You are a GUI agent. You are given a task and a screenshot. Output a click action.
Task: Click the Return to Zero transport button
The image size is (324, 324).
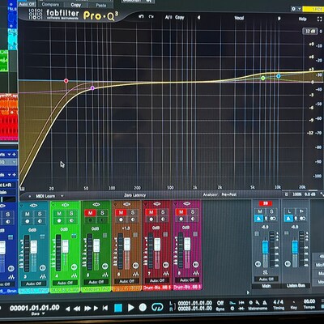click(105, 308)
